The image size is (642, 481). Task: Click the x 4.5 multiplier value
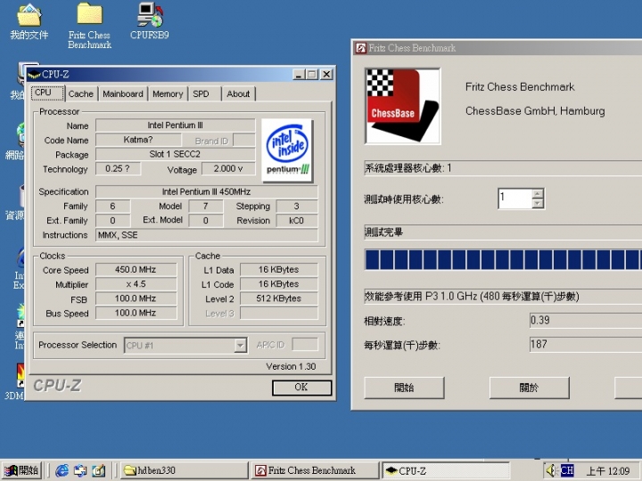136,284
